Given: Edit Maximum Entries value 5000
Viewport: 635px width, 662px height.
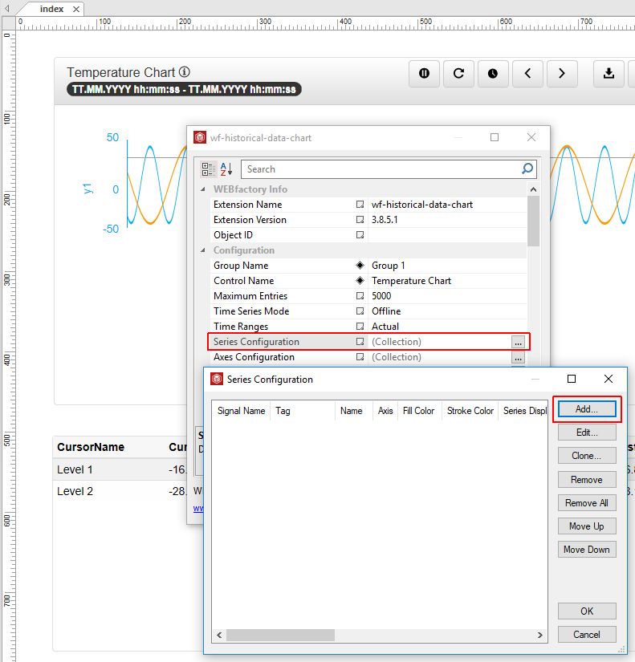Looking at the screenshot, I should click(x=448, y=295).
